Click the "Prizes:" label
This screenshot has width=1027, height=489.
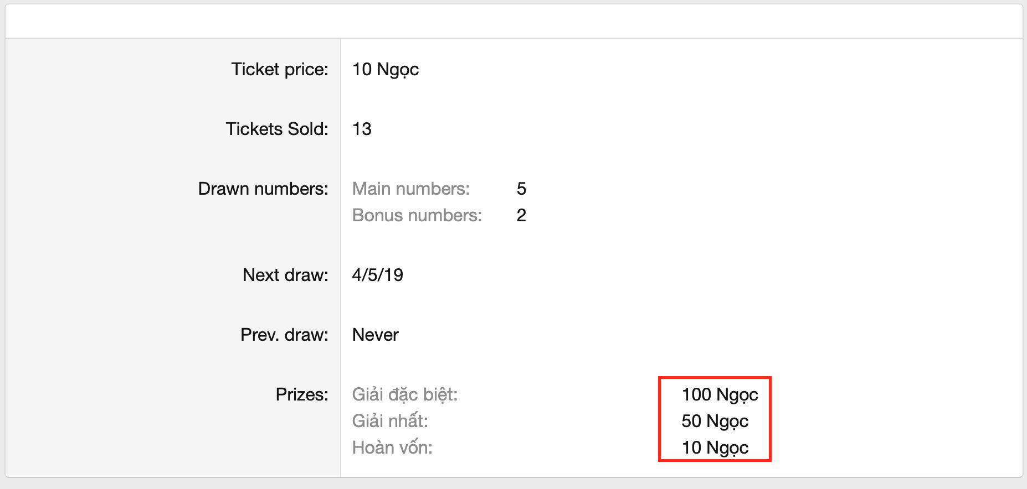(302, 394)
